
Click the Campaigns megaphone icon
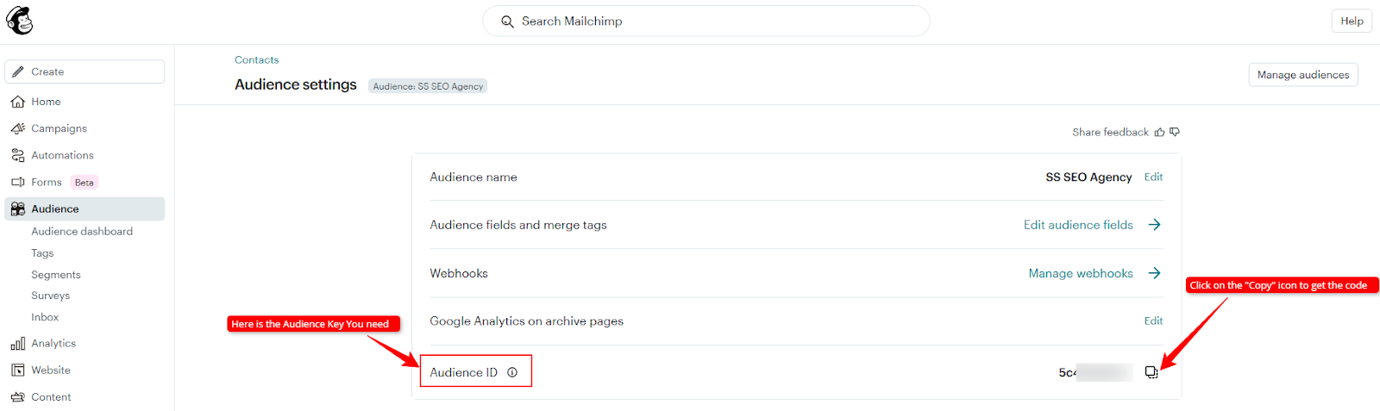coord(18,128)
